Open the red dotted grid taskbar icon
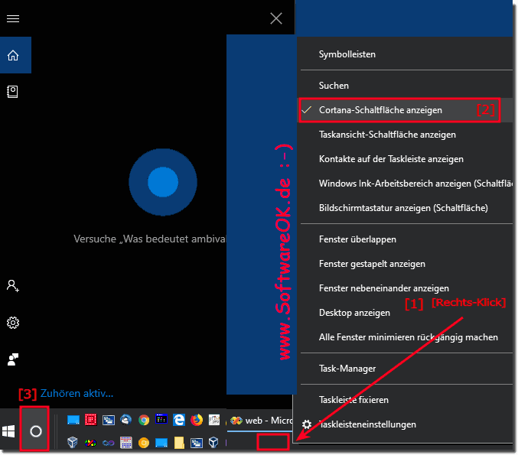 click(90, 420)
